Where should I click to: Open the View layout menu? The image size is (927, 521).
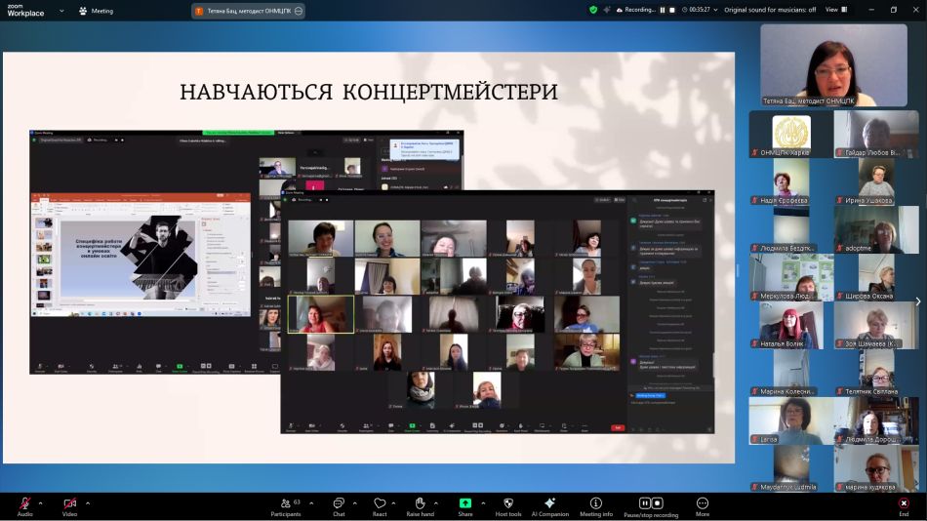coord(836,10)
